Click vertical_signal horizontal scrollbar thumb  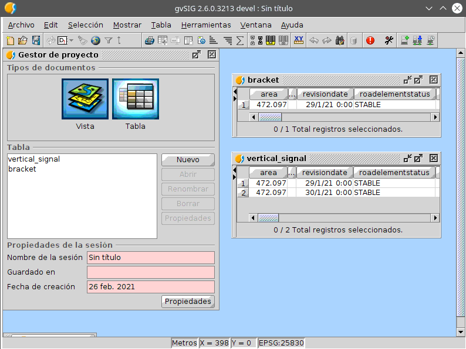[x=268, y=218]
